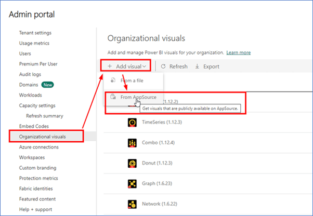Screen dimensions: 313x216
Task: Open Custom branding in the sidebar
Action: coord(38,168)
